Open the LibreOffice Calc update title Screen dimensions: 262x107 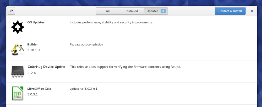(39, 89)
